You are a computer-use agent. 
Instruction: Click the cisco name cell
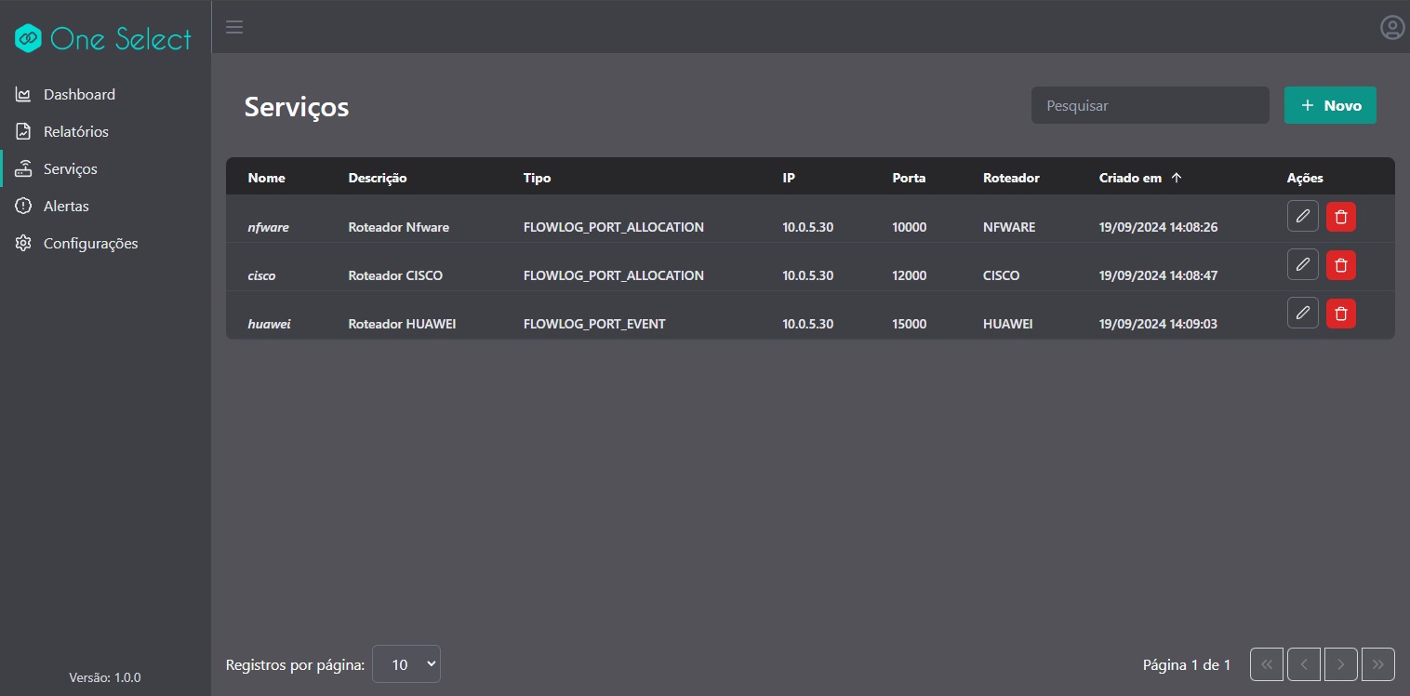pos(261,275)
